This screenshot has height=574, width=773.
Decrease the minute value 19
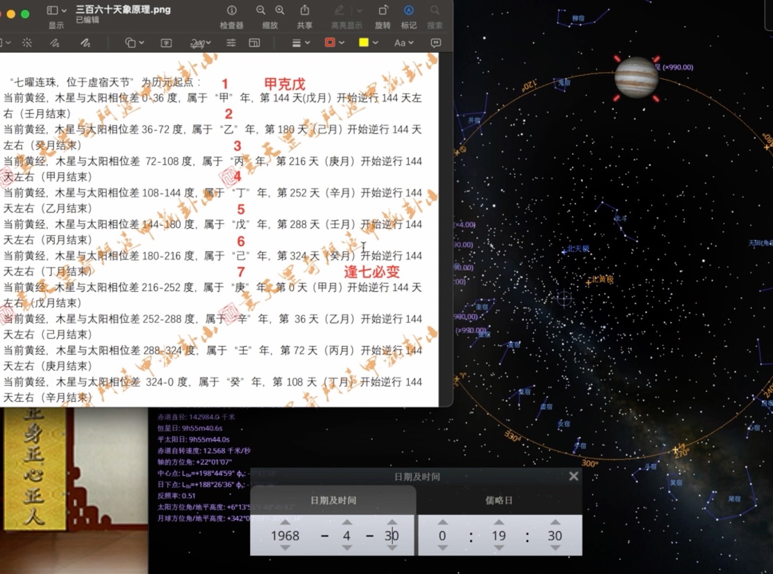pos(499,548)
